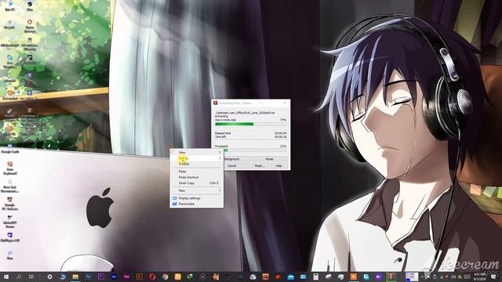The width and height of the screenshot is (502, 282).
Task: Choose Refresh in the context menu
Action: (x=197, y=164)
